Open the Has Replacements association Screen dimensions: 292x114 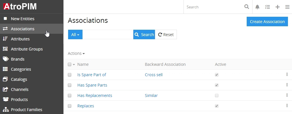(95, 96)
